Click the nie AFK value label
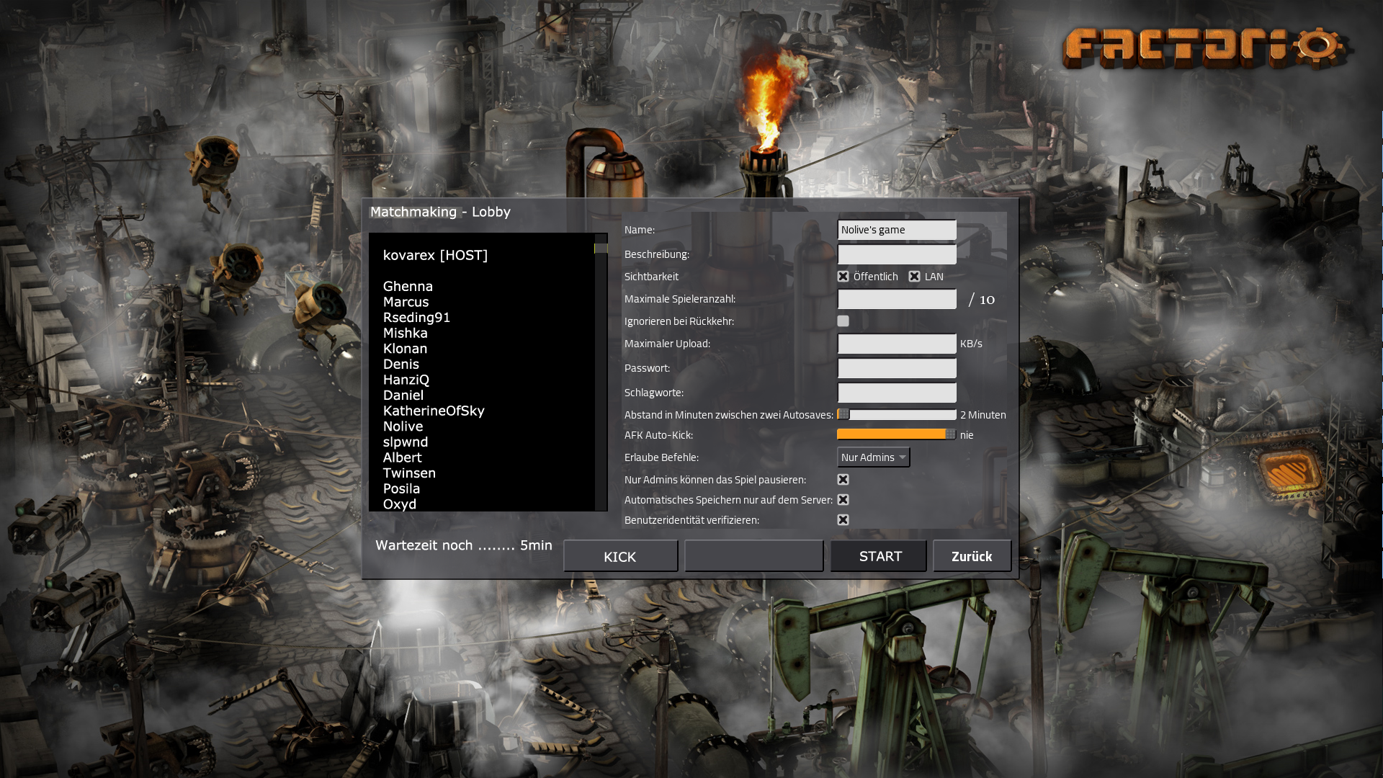The image size is (1383, 778). click(x=967, y=435)
